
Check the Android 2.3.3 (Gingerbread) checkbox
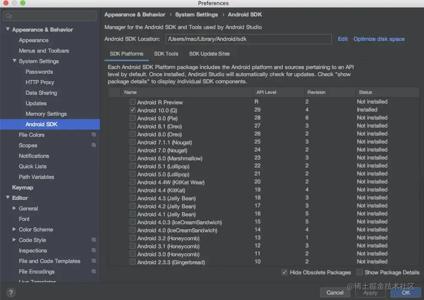132,262
